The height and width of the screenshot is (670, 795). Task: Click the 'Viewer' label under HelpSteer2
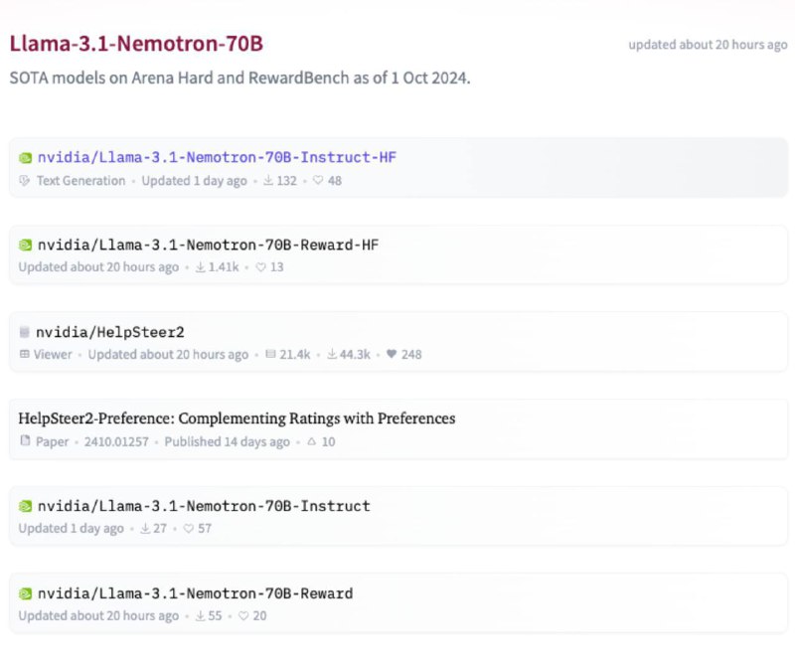[x=53, y=354]
